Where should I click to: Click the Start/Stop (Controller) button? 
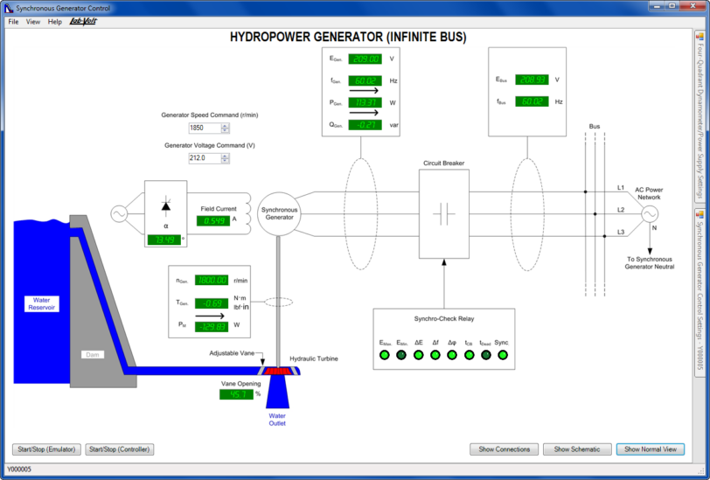click(120, 449)
